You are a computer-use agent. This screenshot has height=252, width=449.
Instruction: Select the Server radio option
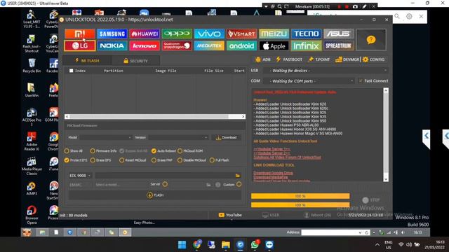[165, 184]
